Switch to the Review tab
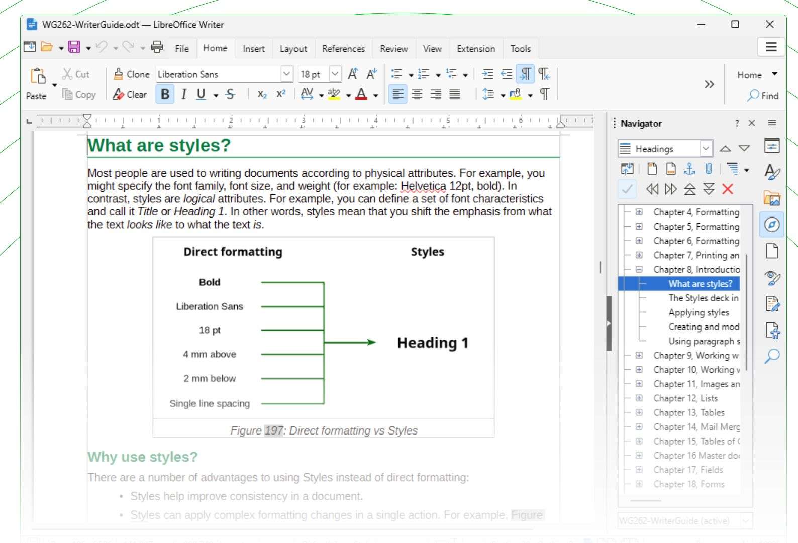The height and width of the screenshot is (543, 798). point(394,49)
